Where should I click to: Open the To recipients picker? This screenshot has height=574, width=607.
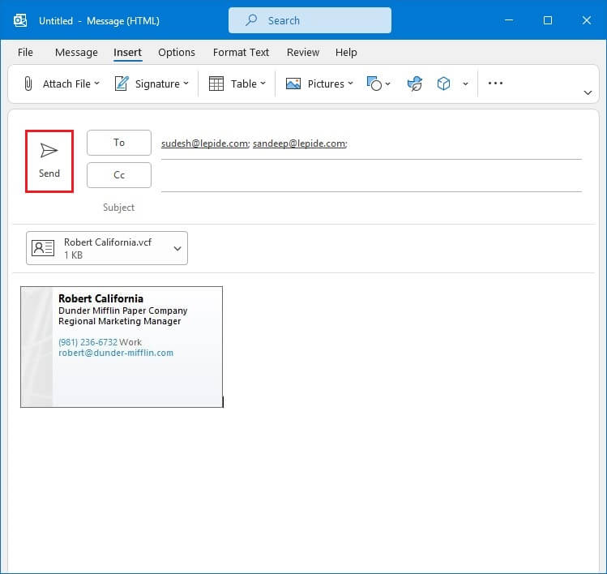[119, 143]
